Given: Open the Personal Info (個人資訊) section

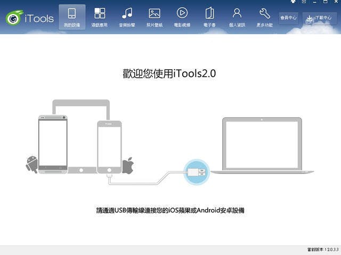Looking at the screenshot, I should click(x=237, y=17).
